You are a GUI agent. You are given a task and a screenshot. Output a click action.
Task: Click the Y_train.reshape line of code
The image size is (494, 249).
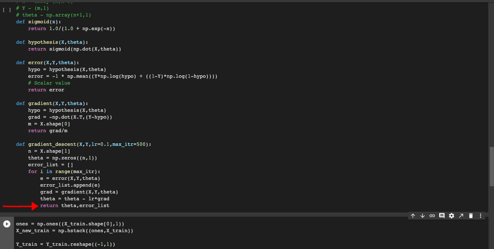[x=66, y=244]
